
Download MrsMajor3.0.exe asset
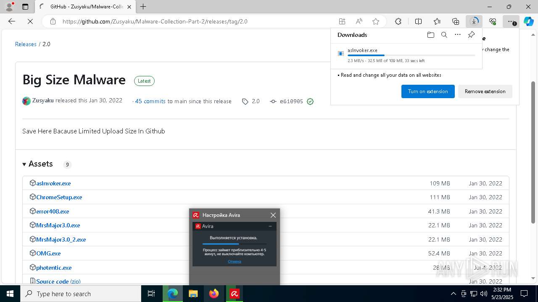tap(58, 225)
